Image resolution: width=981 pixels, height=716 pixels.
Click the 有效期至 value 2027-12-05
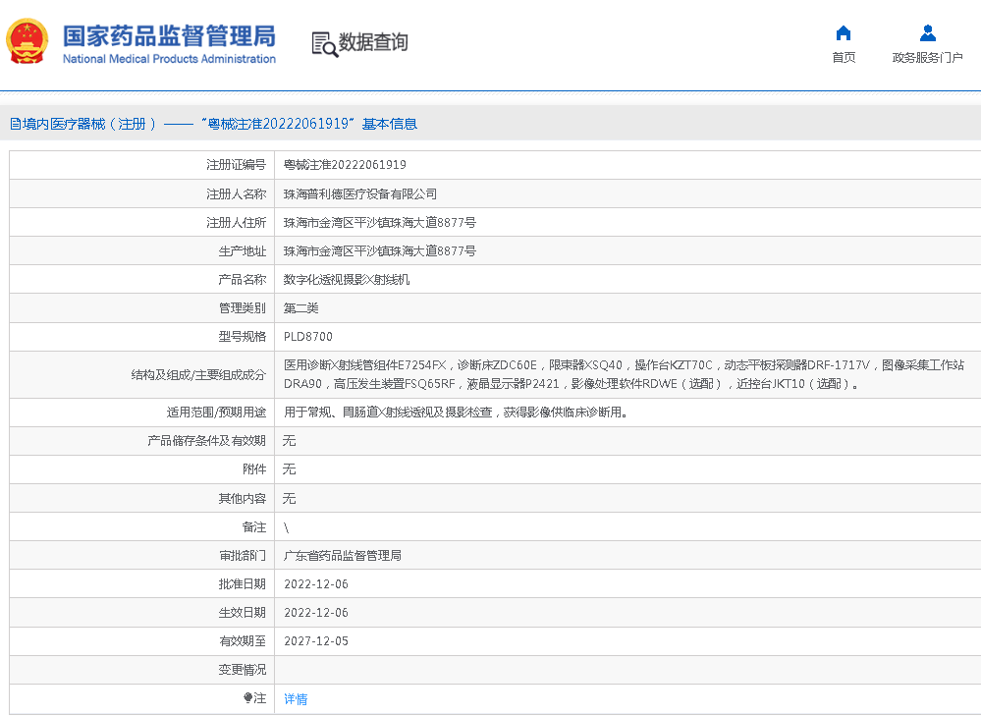315,641
